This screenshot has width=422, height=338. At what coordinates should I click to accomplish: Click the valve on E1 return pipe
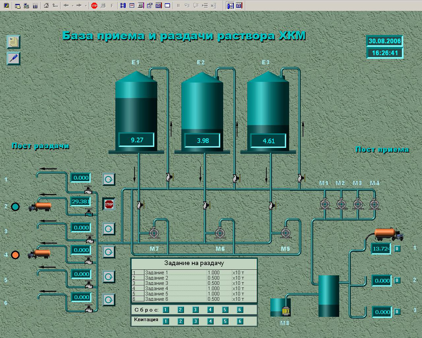[169, 177]
